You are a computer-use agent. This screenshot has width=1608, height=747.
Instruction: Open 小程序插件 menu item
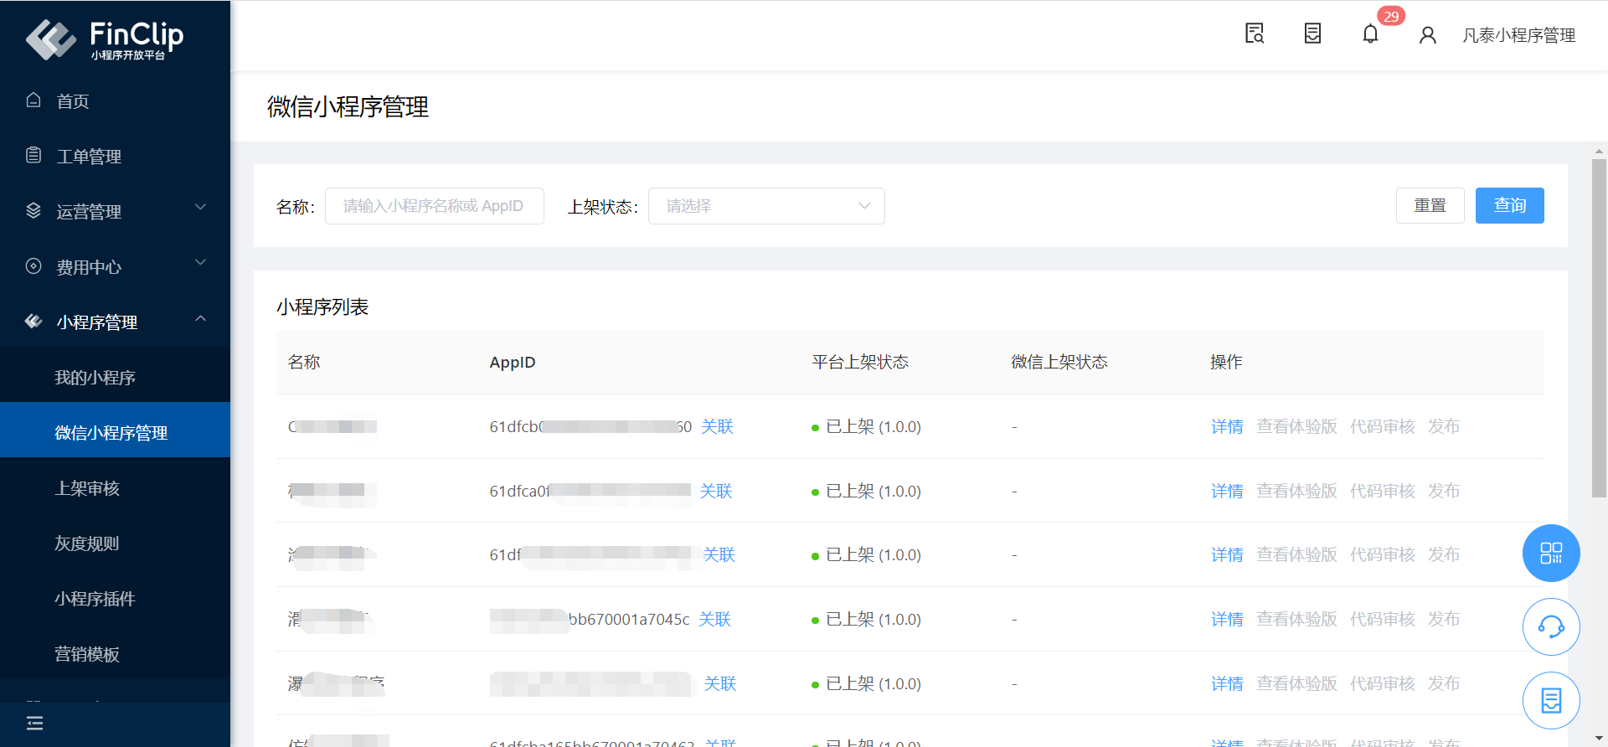[x=95, y=599]
